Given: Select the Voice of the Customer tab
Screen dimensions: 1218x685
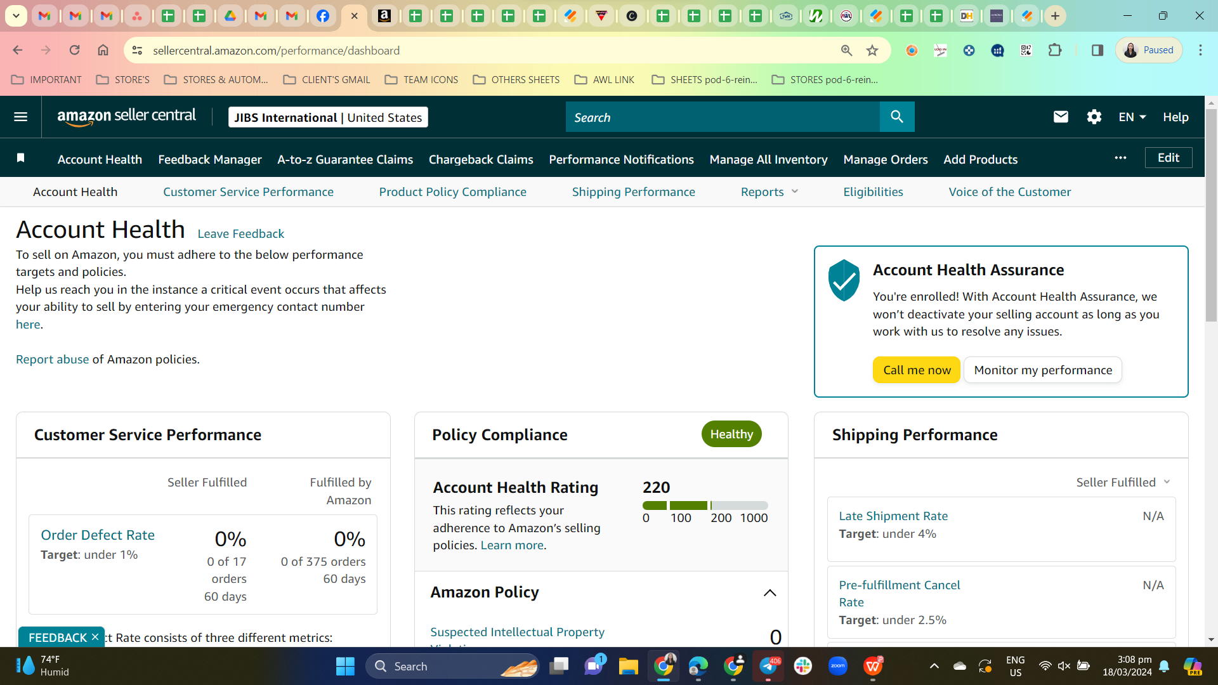Looking at the screenshot, I should tap(1009, 192).
